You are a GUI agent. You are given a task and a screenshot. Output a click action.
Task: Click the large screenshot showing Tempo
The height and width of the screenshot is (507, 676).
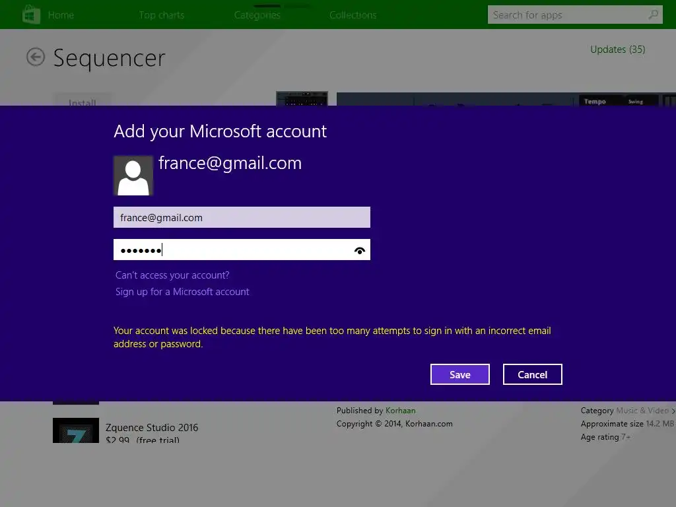[506, 99]
